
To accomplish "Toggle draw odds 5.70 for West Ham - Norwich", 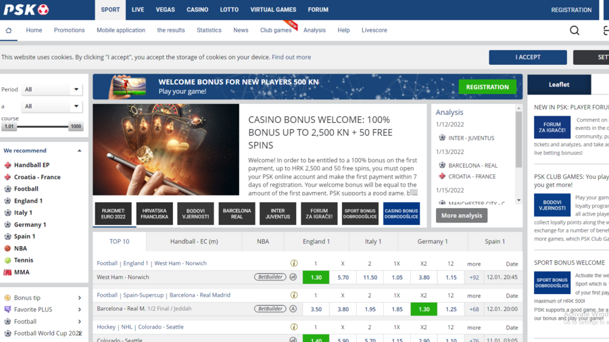I will pyautogui.click(x=343, y=277).
